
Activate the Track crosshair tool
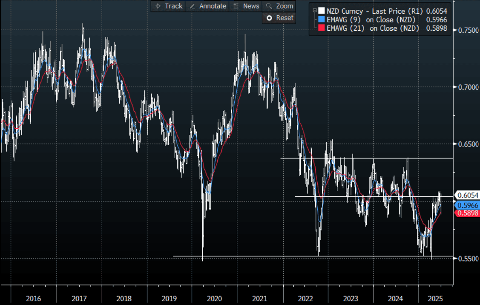point(169,6)
